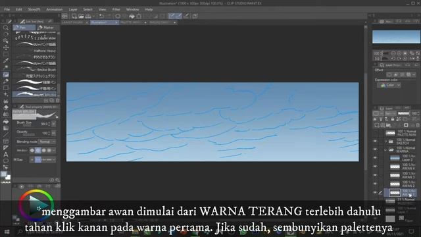The height and width of the screenshot is (237, 421).
Task: Click the Undo arrow in command bar
Action: click(x=101, y=16)
